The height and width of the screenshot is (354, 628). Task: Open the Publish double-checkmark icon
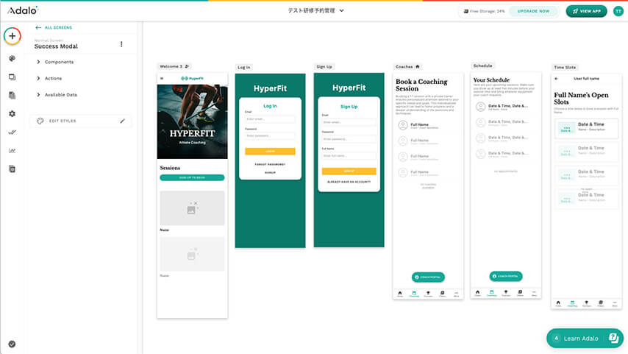click(12, 132)
